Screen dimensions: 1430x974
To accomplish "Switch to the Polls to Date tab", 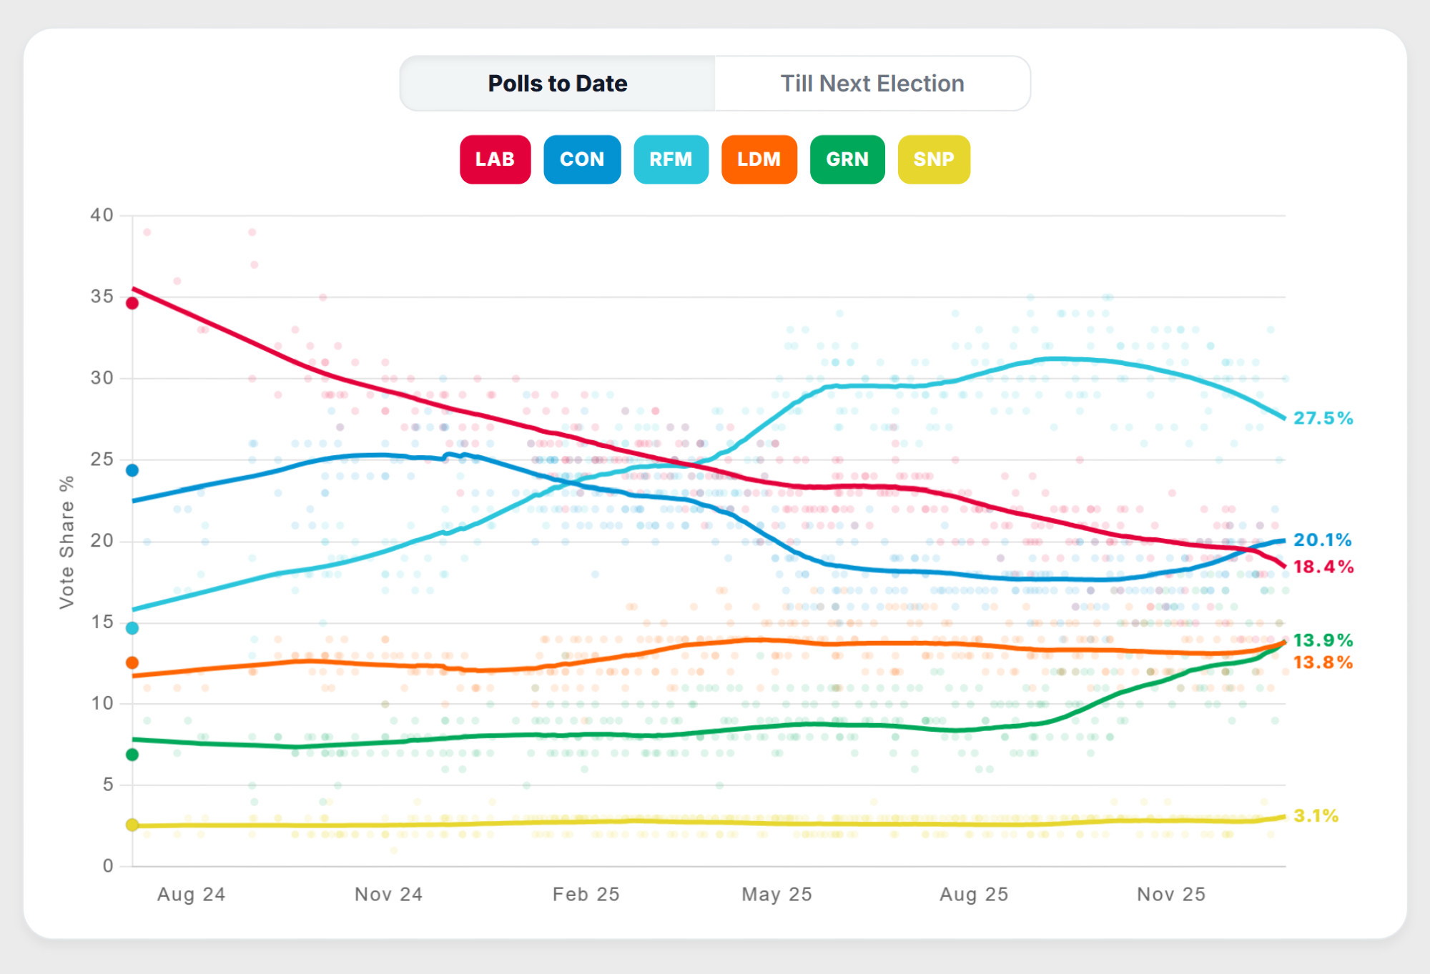I will [557, 84].
